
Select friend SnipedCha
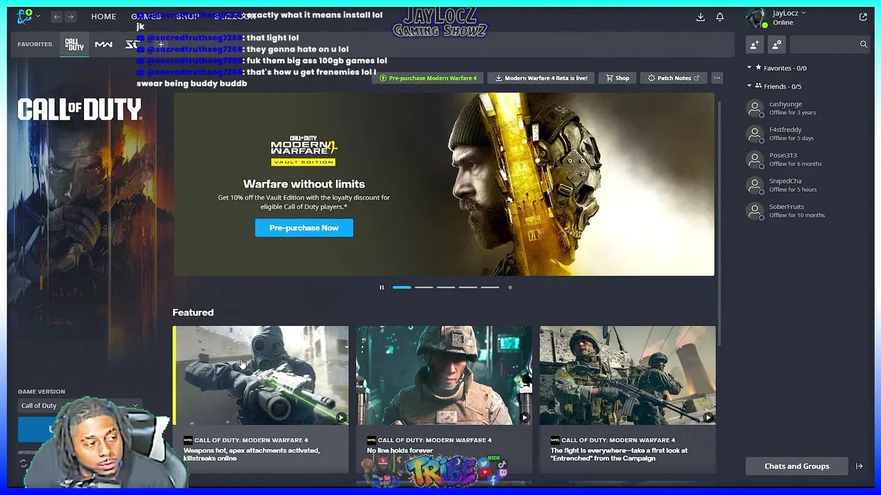[807, 185]
